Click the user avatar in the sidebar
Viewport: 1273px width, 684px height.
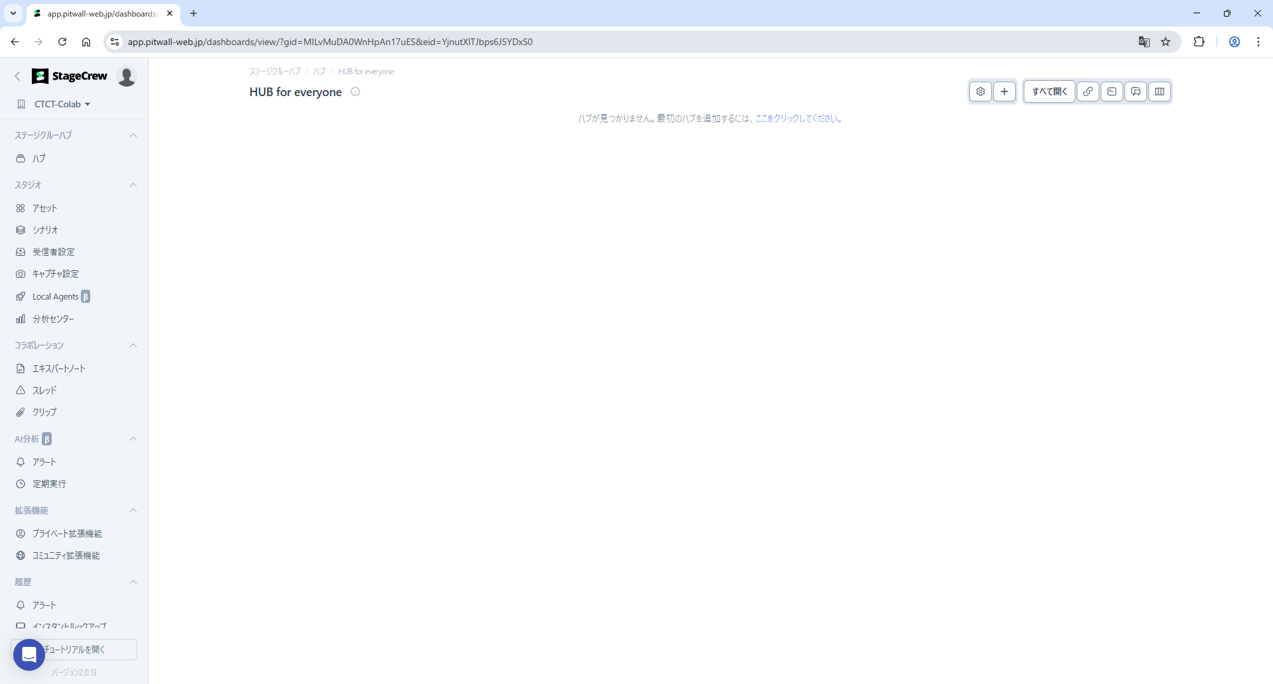pyautogui.click(x=127, y=76)
